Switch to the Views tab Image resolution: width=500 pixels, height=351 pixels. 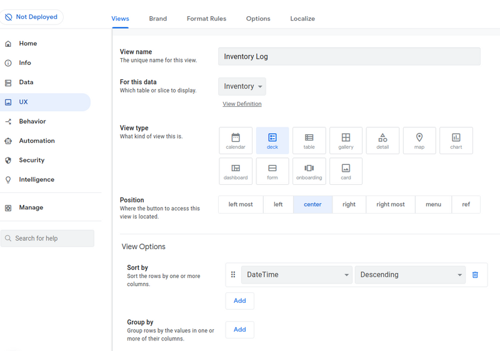pos(120,19)
